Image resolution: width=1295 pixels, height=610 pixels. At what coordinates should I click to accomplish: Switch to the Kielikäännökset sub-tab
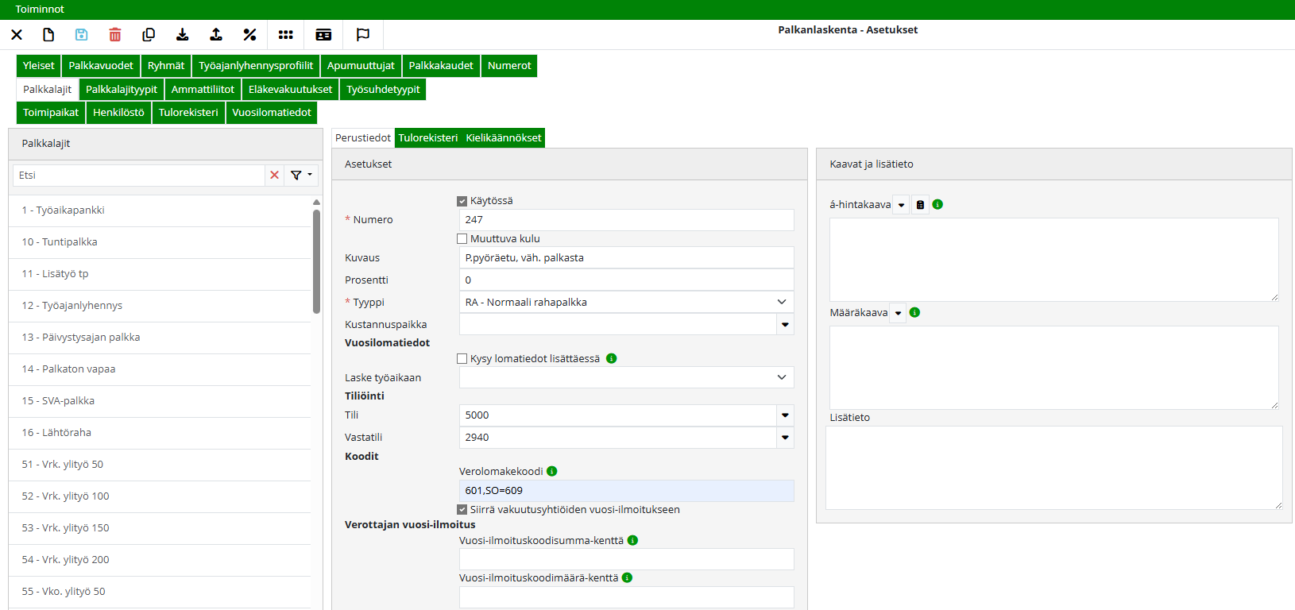504,137
